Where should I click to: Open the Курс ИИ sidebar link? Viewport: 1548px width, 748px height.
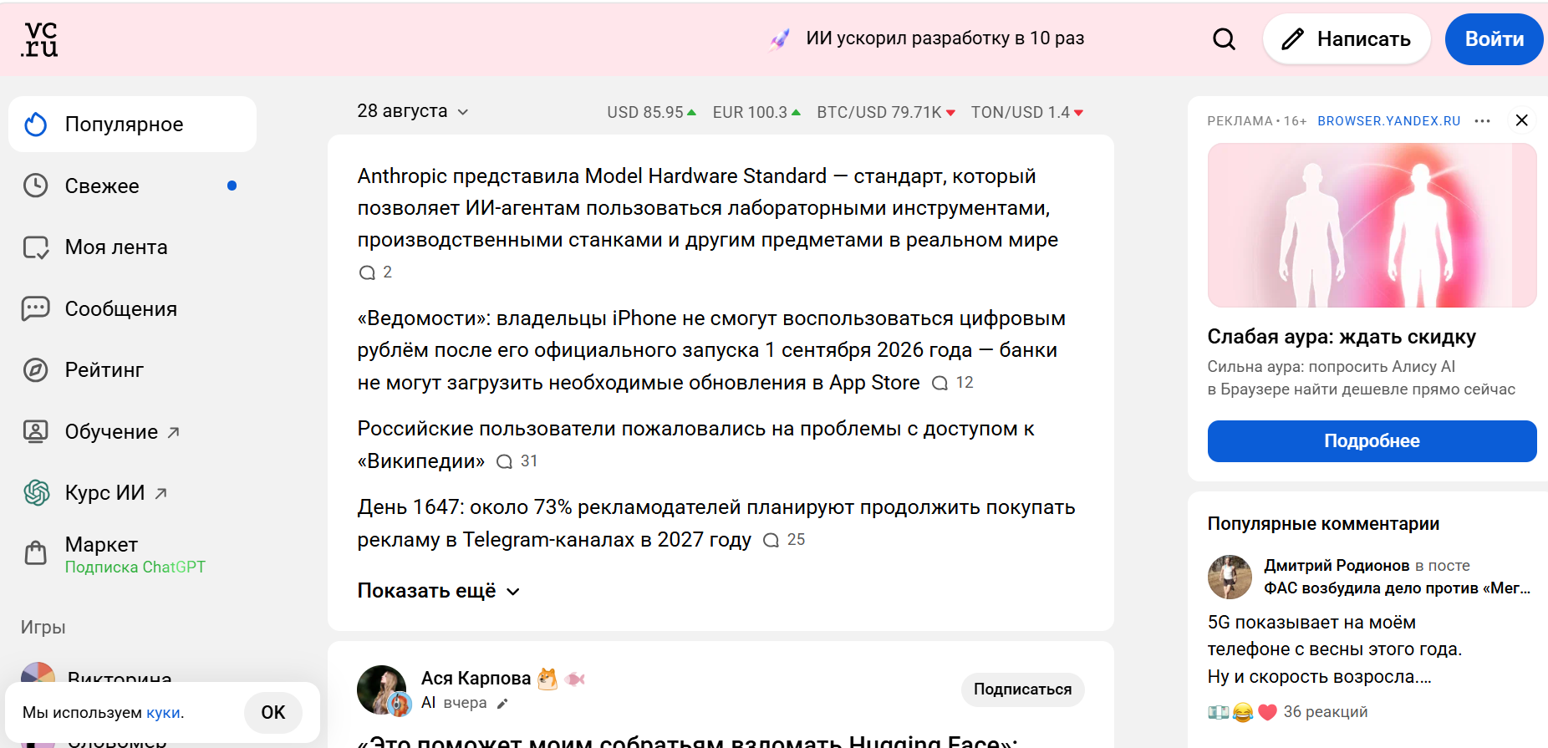tap(132, 493)
